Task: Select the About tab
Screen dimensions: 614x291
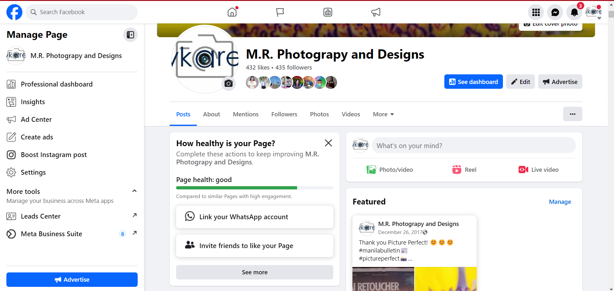Action: 212,114
